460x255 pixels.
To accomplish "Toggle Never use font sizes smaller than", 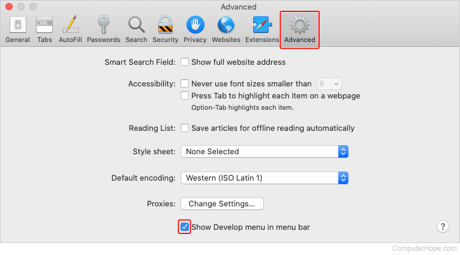I will tap(185, 84).
